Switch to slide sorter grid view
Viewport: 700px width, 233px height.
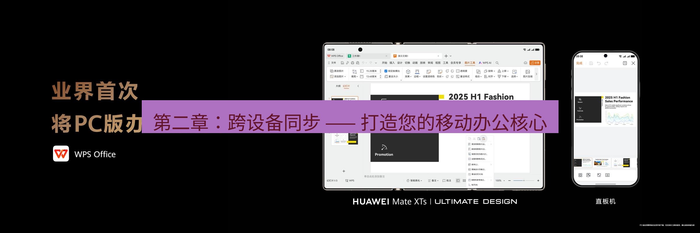(x=464, y=181)
